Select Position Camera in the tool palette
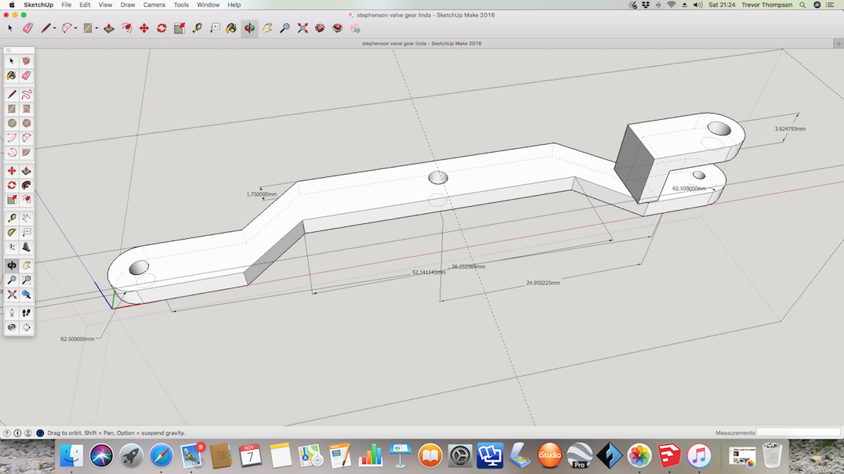The height and width of the screenshot is (474, 844). 12,313
